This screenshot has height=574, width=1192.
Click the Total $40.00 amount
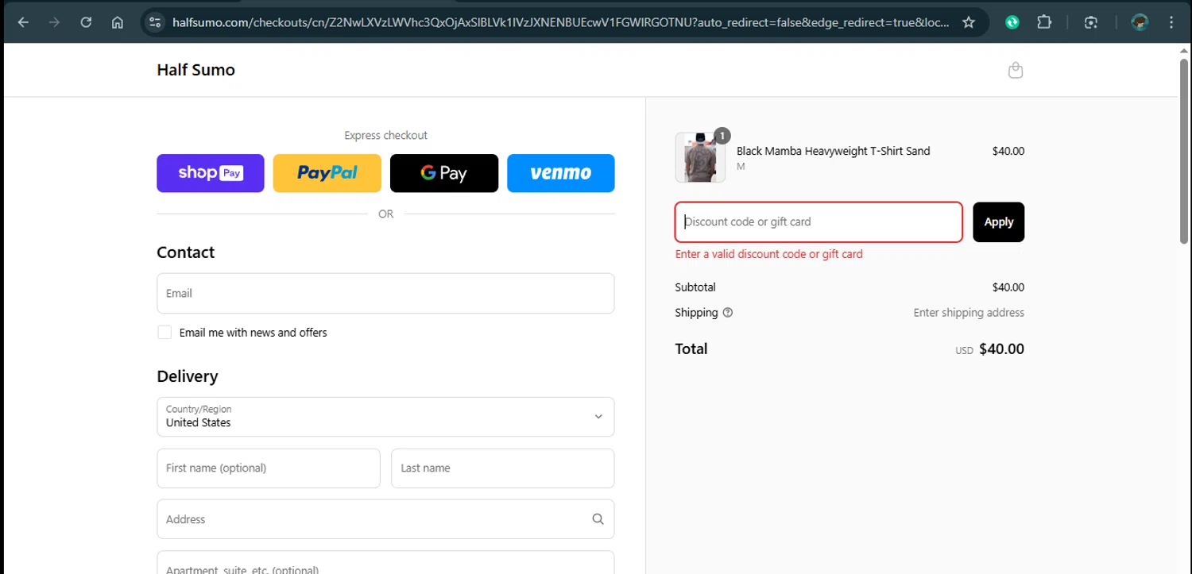pos(1001,349)
